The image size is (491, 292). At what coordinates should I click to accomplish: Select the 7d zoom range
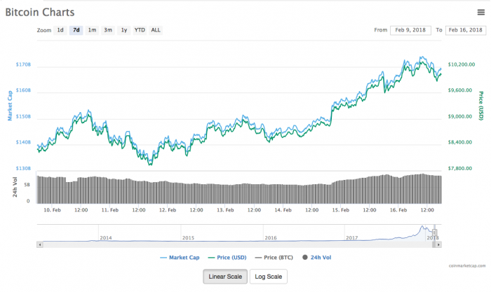pos(76,30)
